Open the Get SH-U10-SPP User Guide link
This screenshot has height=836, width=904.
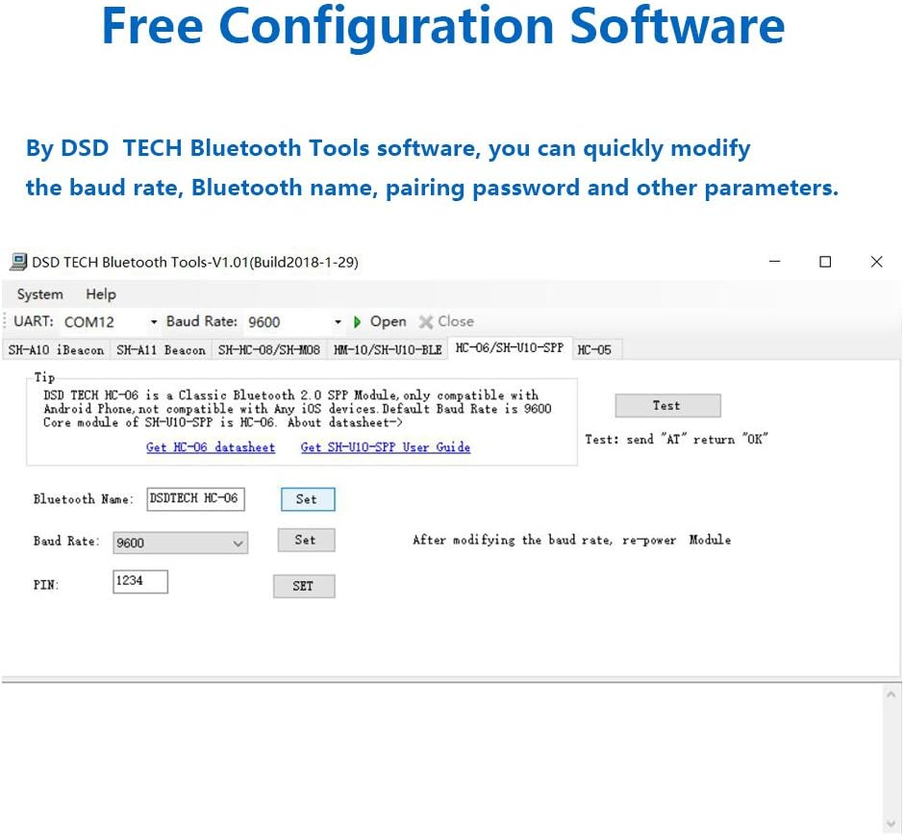click(385, 447)
